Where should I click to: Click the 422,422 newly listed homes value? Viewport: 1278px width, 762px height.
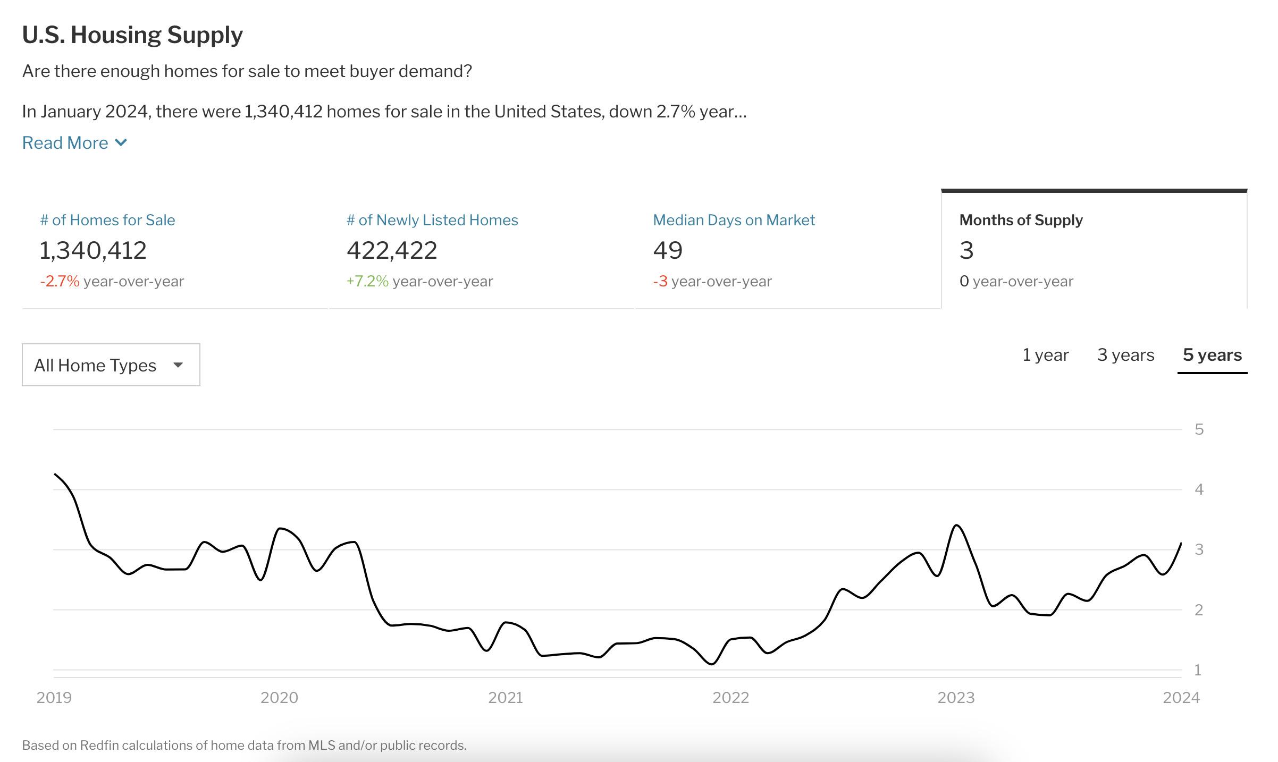tap(392, 250)
